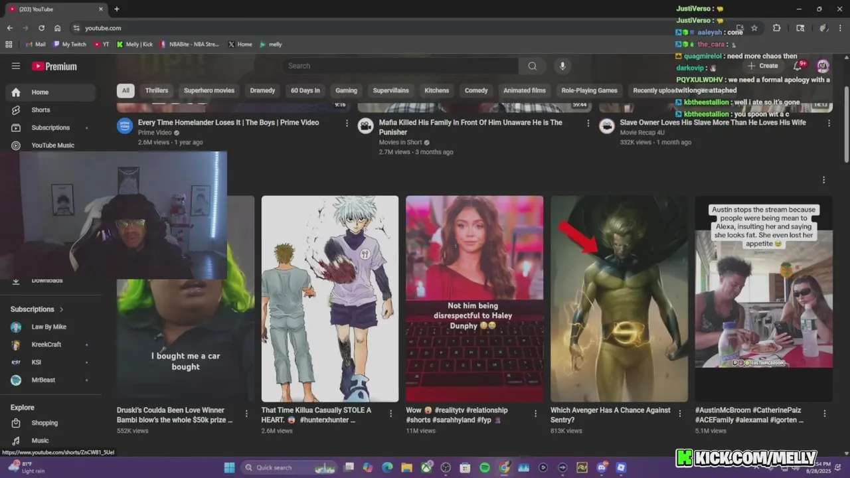This screenshot has width=850, height=478.
Task: Click taskbar Quick search box
Action: click(x=289, y=467)
